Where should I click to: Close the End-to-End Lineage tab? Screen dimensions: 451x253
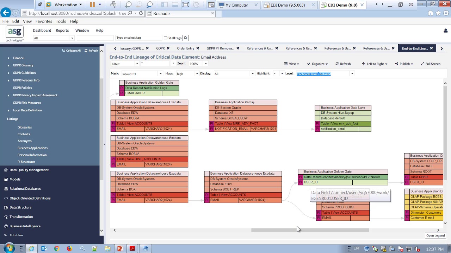click(x=431, y=48)
